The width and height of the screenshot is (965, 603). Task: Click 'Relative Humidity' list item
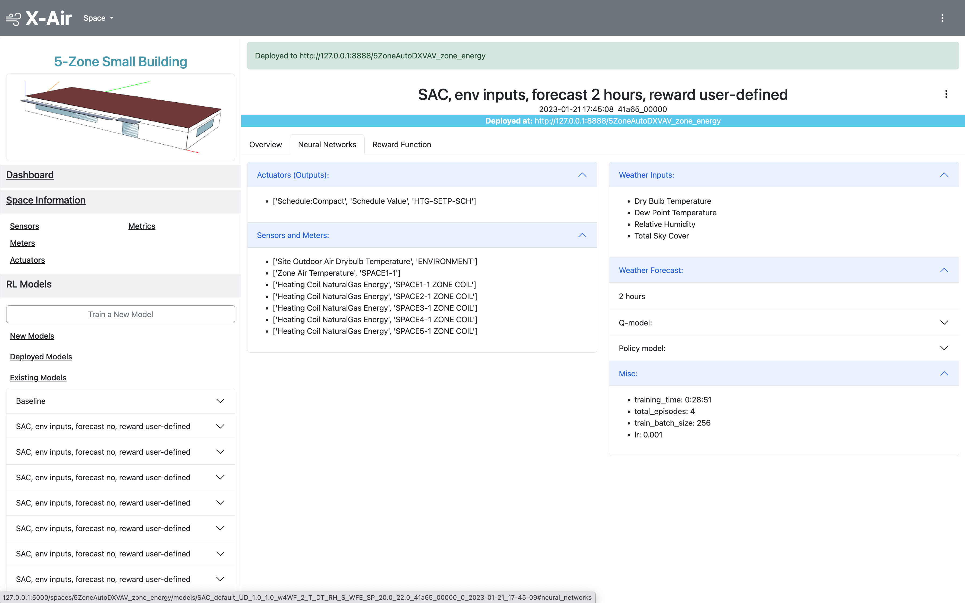pos(665,224)
